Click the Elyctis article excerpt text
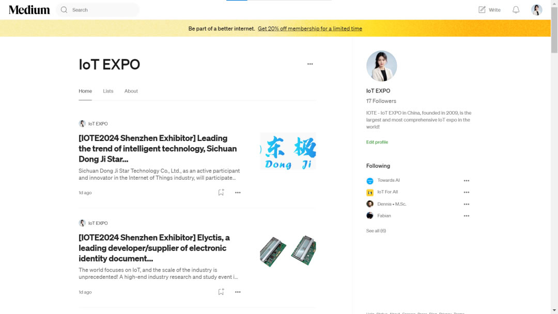This screenshot has width=558, height=314. pyautogui.click(x=159, y=274)
